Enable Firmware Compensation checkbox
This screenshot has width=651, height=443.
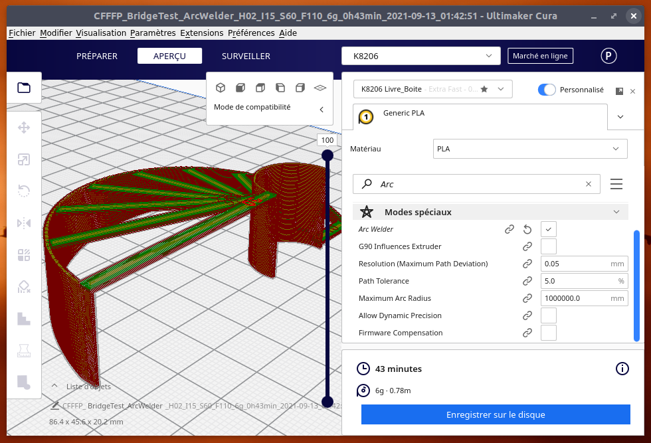tap(549, 333)
